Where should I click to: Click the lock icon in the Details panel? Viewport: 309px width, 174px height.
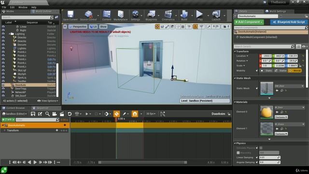(x=306, y=16)
